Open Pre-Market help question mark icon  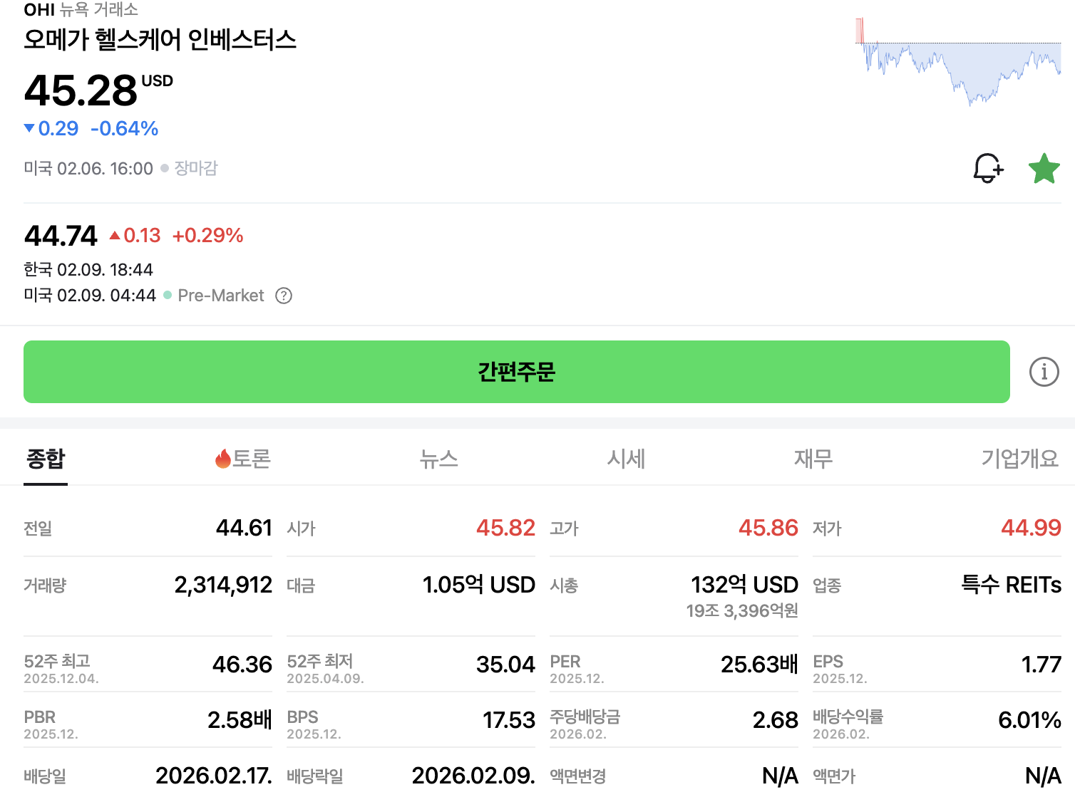(284, 296)
